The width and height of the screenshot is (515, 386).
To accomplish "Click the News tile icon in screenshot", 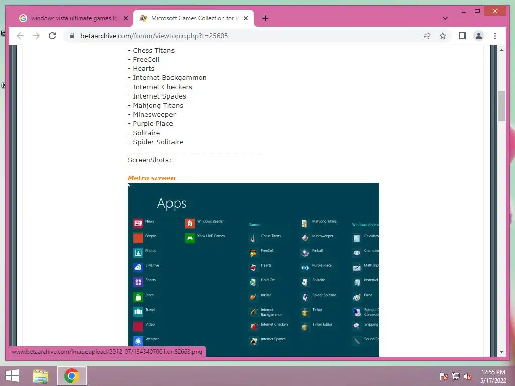I will pyautogui.click(x=138, y=224).
